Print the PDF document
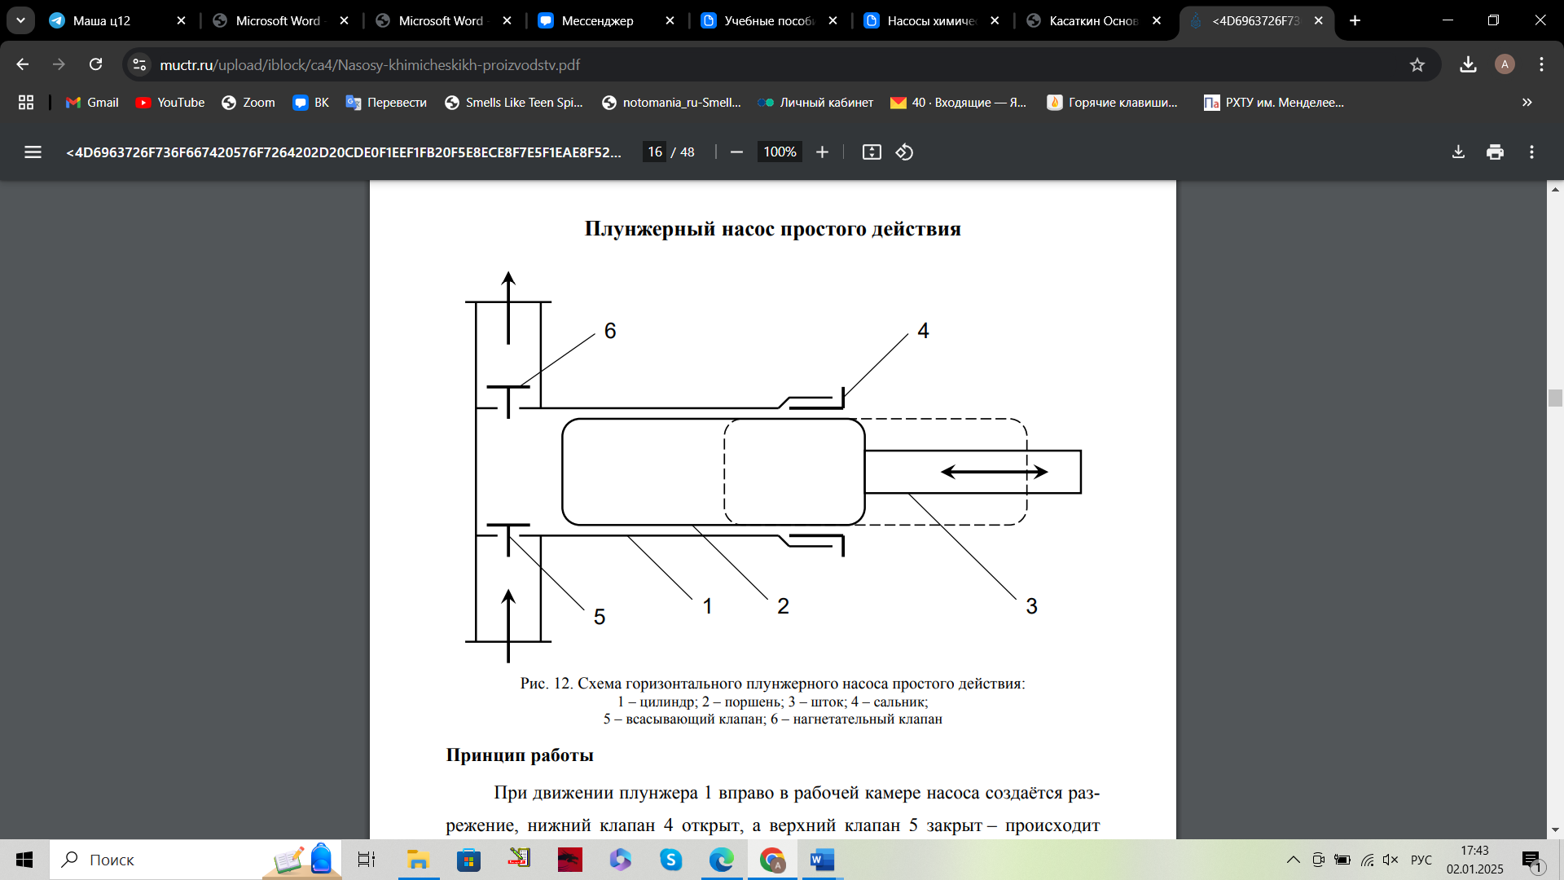The width and height of the screenshot is (1564, 880). [x=1495, y=152]
